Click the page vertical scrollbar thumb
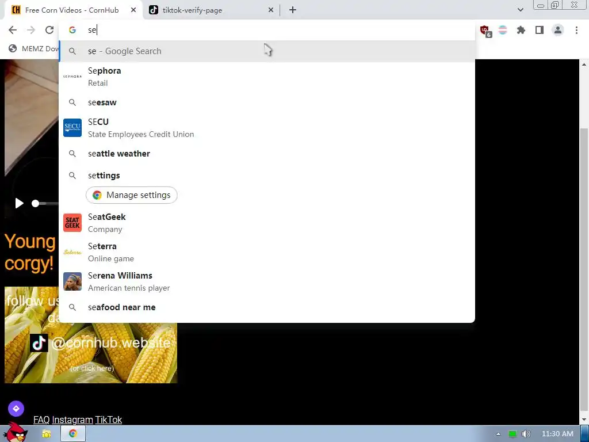 tap(584, 269)
